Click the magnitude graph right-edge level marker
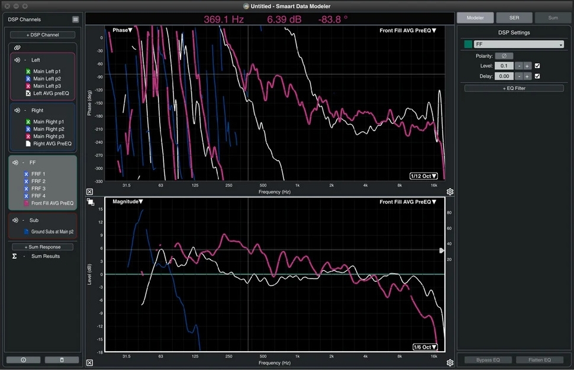574x370 pixels. 441,251
